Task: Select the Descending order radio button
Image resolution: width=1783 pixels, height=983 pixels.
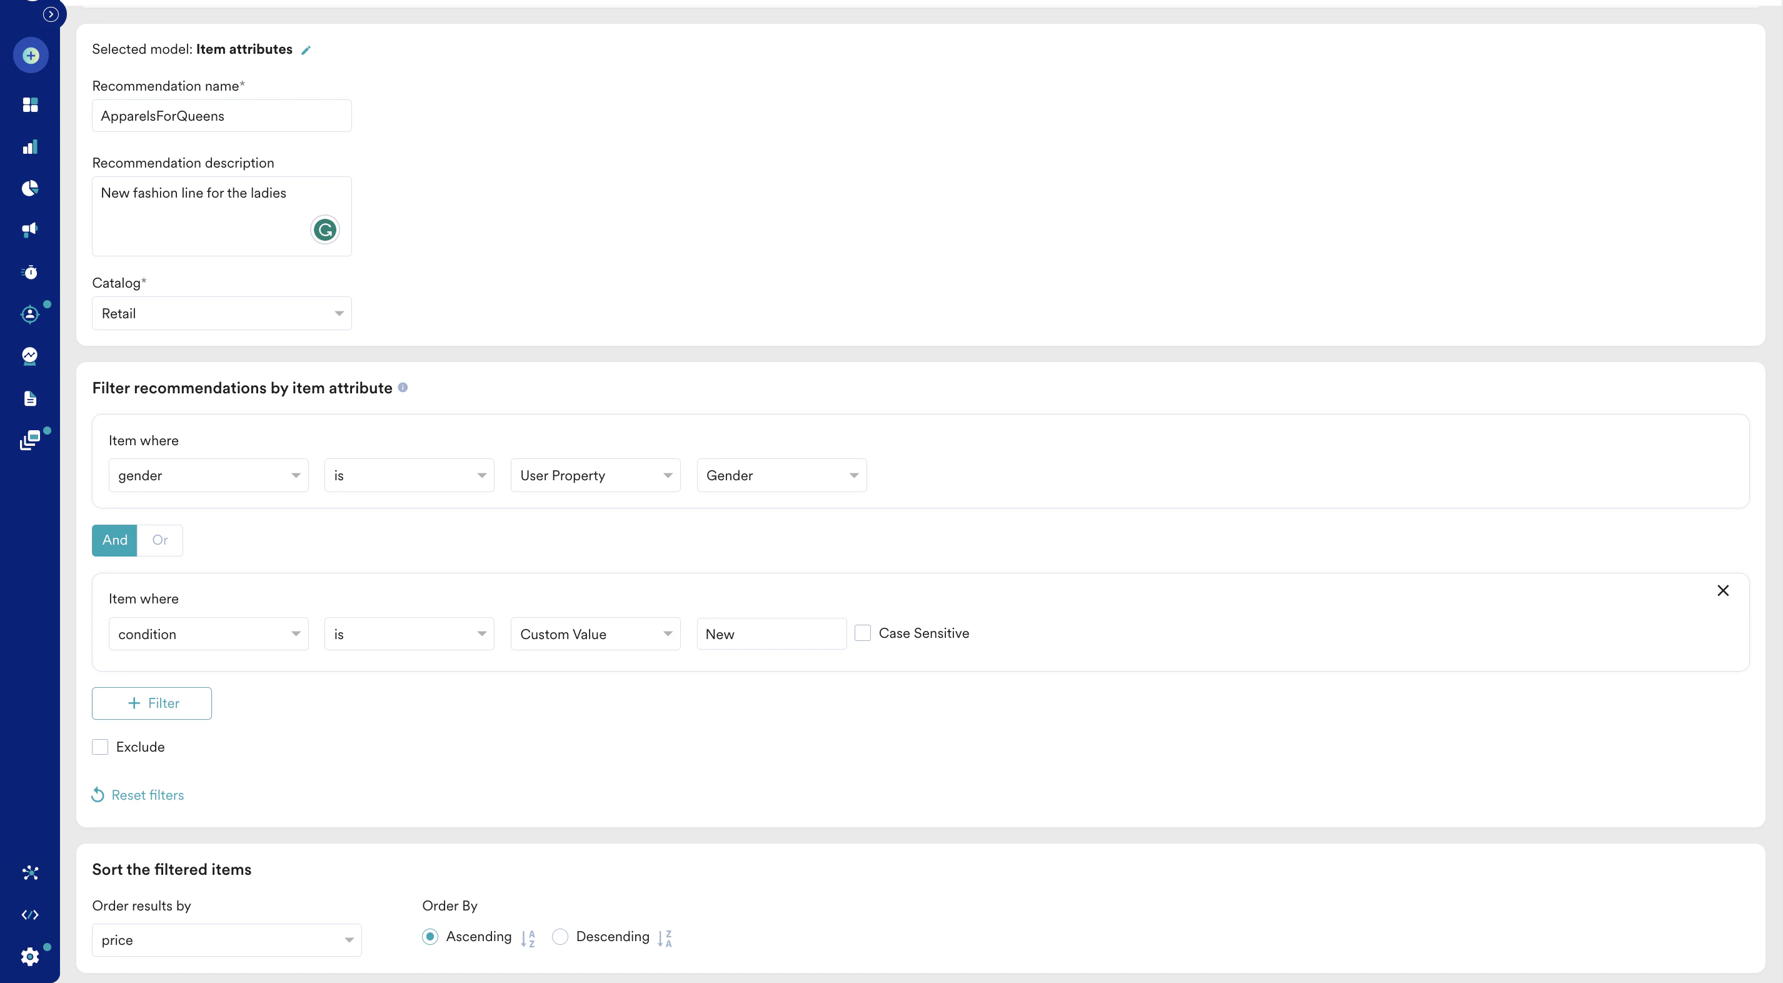Action: [560, 937]
